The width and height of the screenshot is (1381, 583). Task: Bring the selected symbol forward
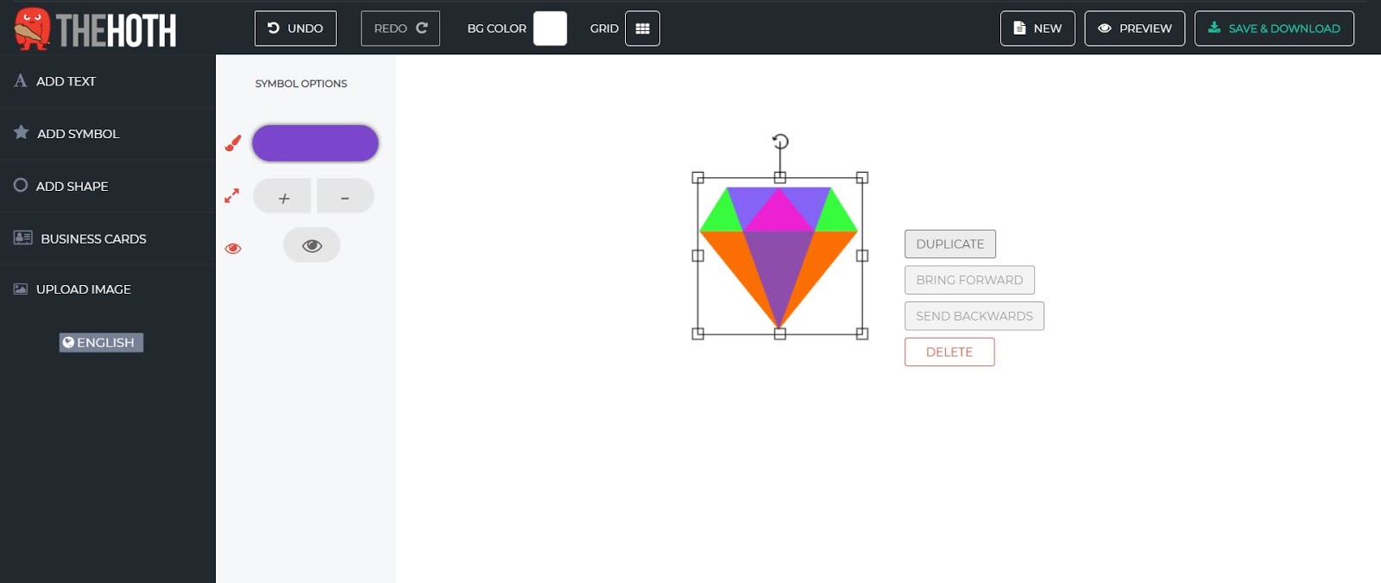[969, 281]
